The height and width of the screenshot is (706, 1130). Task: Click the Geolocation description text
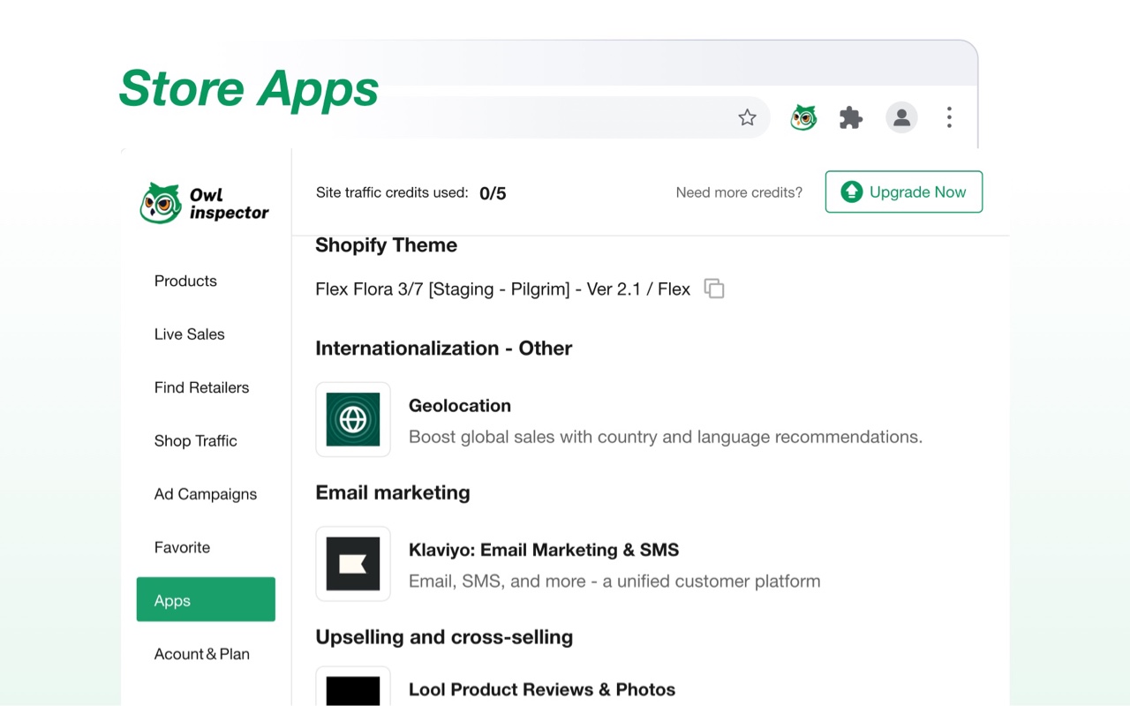point(666,437)
